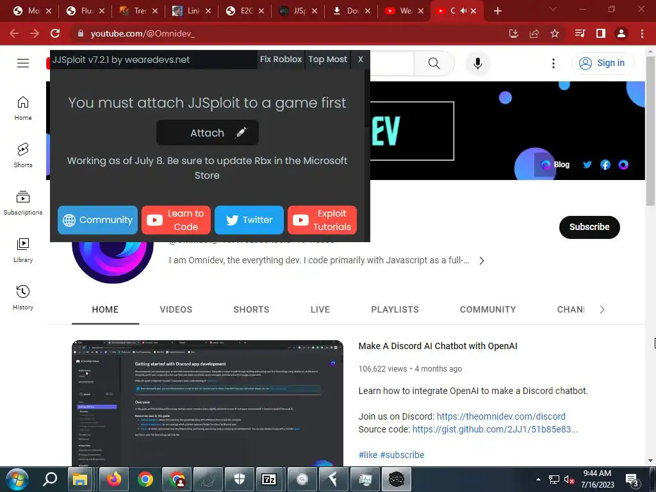This screenshot has height=492, width=656.
Task: Select Top Most option in JJSploit
Action: [327, 60]
